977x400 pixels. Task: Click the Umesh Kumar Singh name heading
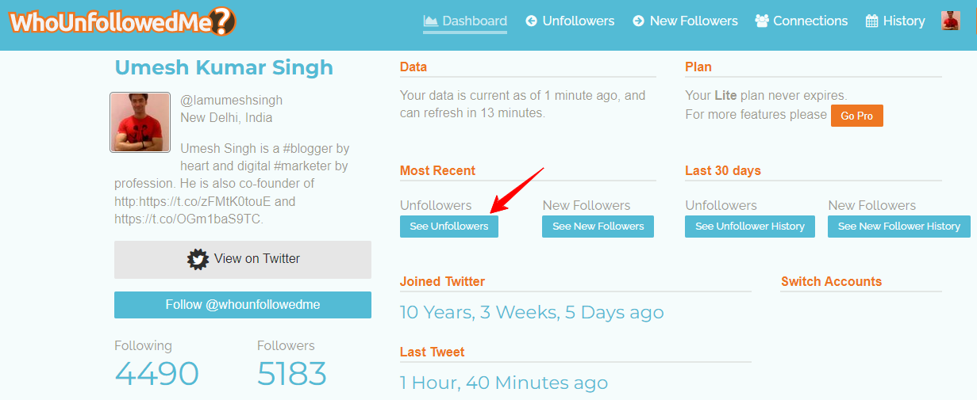coord(224,68)
